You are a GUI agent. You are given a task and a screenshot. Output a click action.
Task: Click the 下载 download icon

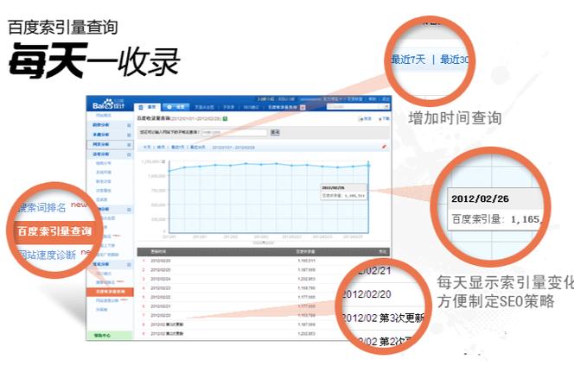(x=384, y=119)
